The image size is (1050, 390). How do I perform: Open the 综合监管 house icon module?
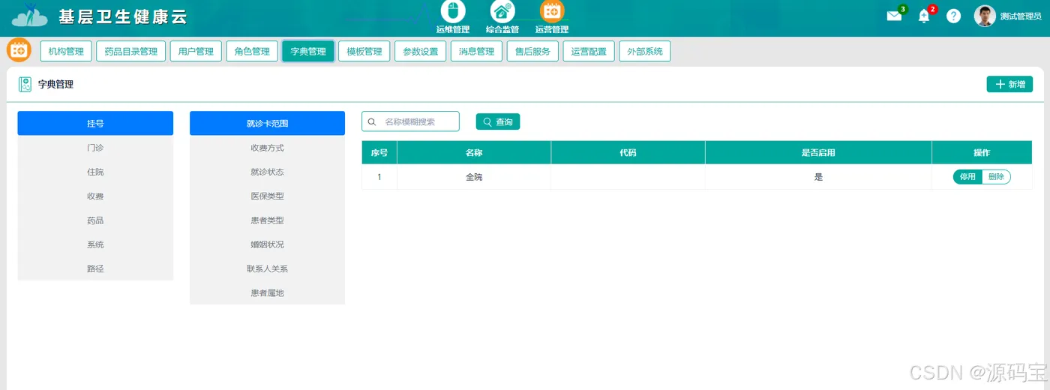click(502, 11)
